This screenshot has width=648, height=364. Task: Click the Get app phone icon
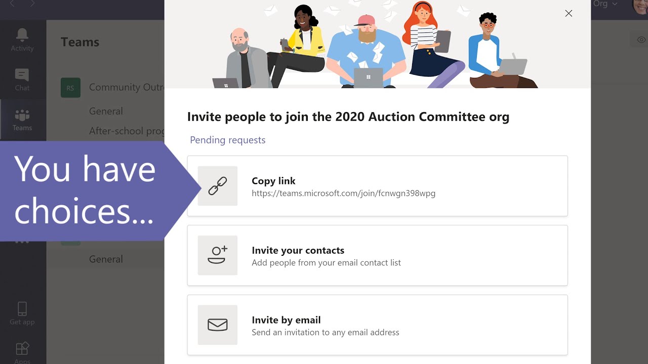point(22,309)
